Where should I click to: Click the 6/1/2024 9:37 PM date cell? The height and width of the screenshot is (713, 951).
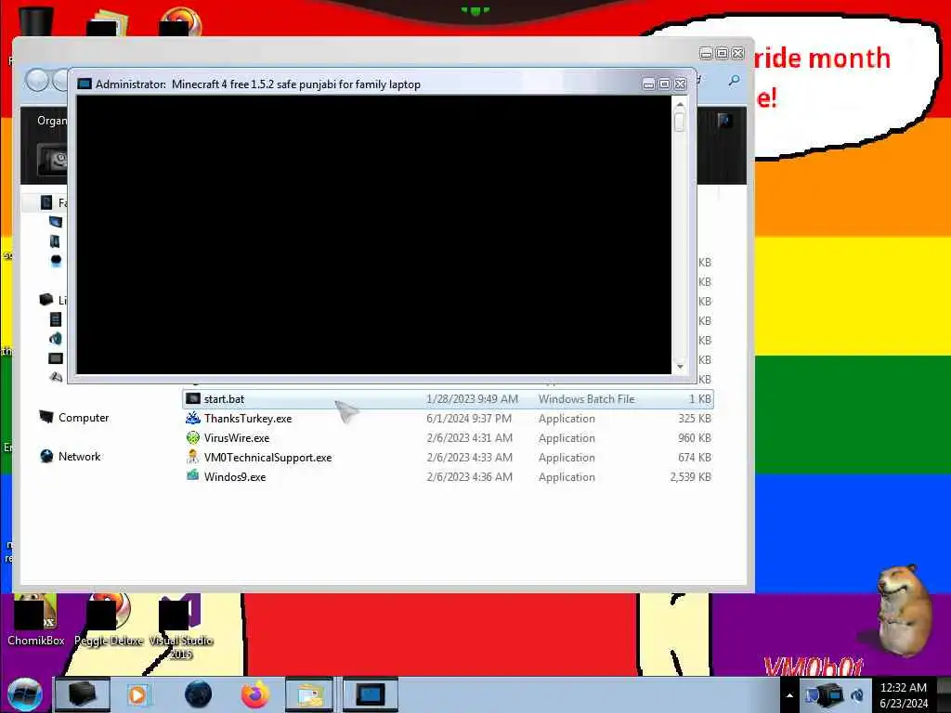(x=469, y=419)
